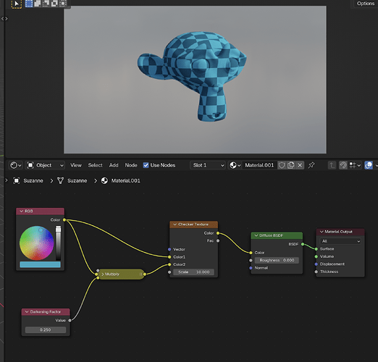The height and width of the screenshot is (362, 378).
Task: Click the RGB node value brightness slider
Action: click(58, 243)
